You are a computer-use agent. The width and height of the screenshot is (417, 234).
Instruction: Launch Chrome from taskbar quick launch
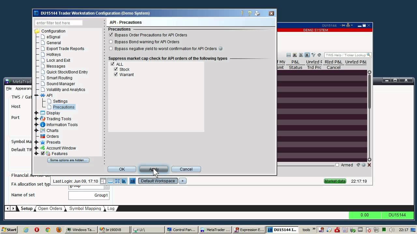point(48,230)
